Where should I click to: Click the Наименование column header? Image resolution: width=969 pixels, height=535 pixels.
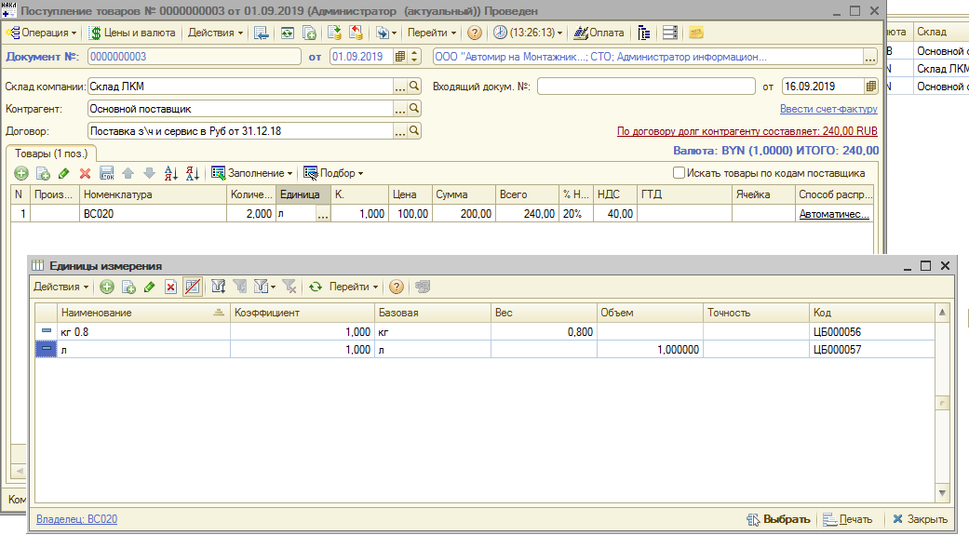pyautogui.click(x=143, y=313)
